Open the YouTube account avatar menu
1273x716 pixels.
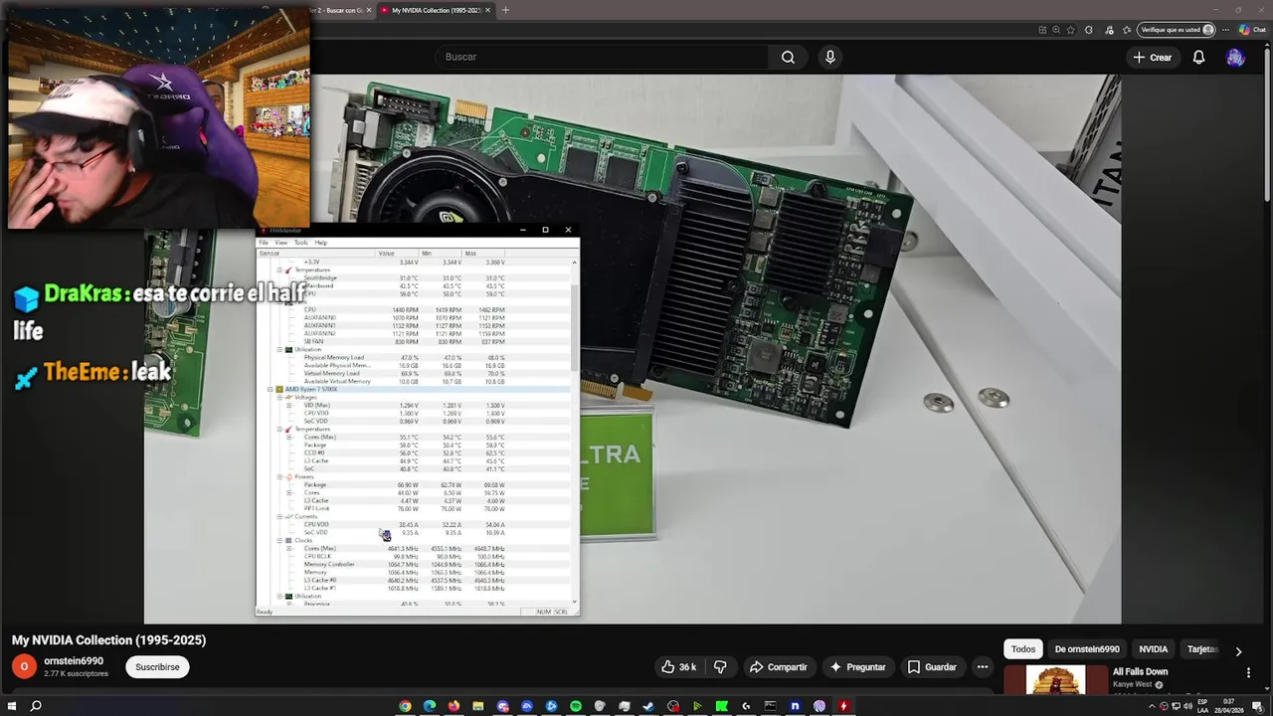pyautogui.click(x=1235, y=57)
